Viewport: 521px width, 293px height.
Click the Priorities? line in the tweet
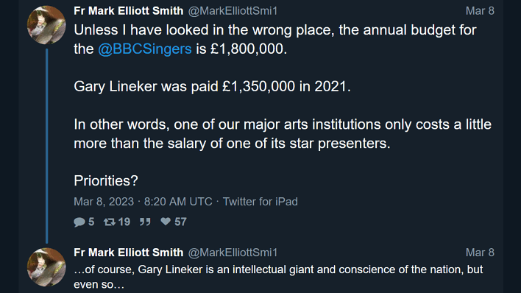pyautogui.click(x=106, y=180)
